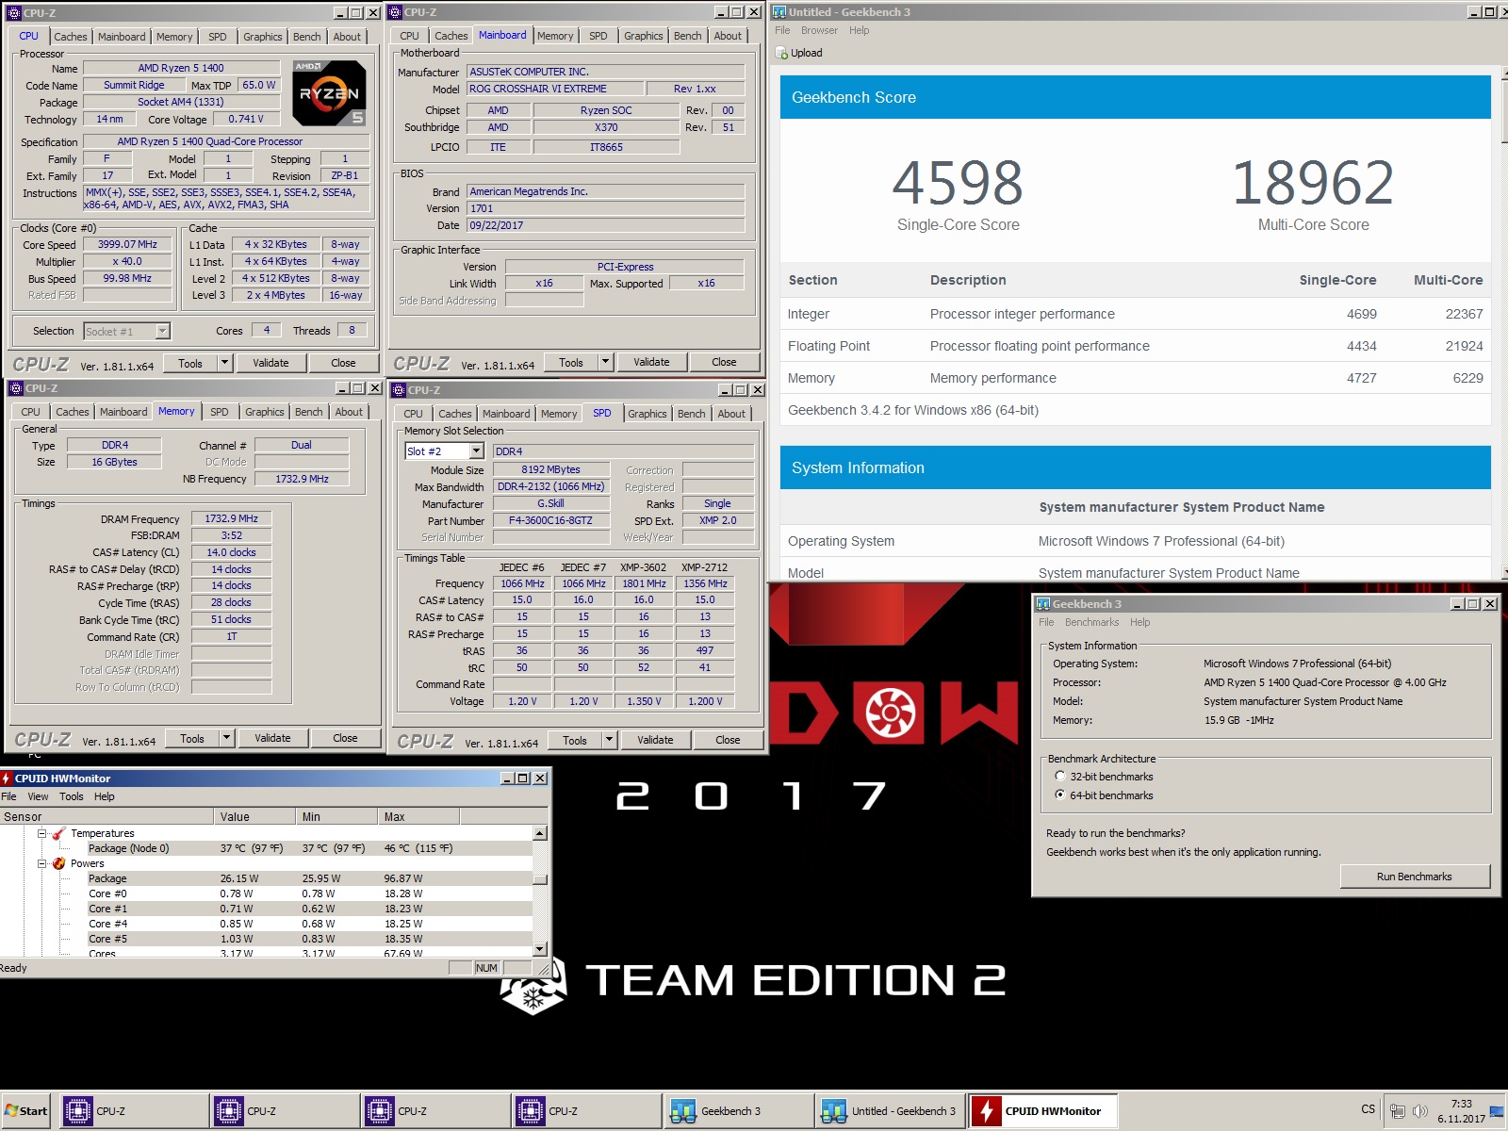The width and height of the screenshot is (1508, 1131).
Task: Collapse the Temperatures tree node
Action: point(41,833)
